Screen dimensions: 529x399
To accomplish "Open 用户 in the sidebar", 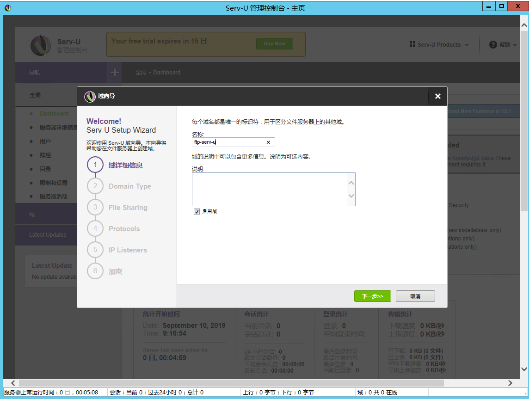I will tap(45, 141).
